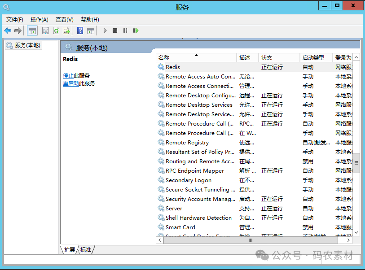Go back with the blue left arrow

[x=8, y=30]
